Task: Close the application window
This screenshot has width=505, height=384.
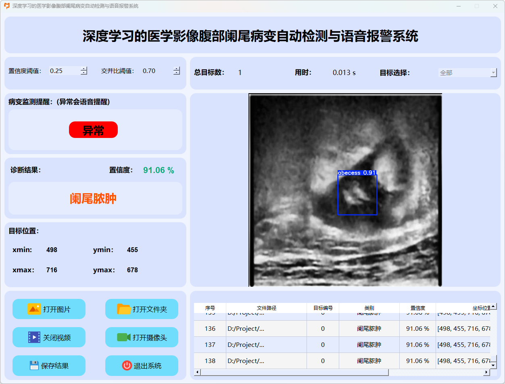Action: tap(495, 6)
